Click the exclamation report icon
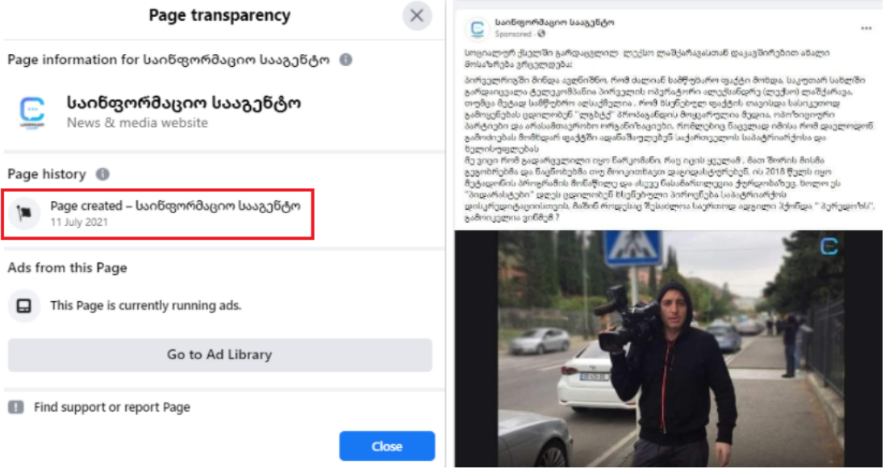 (16, 407)
